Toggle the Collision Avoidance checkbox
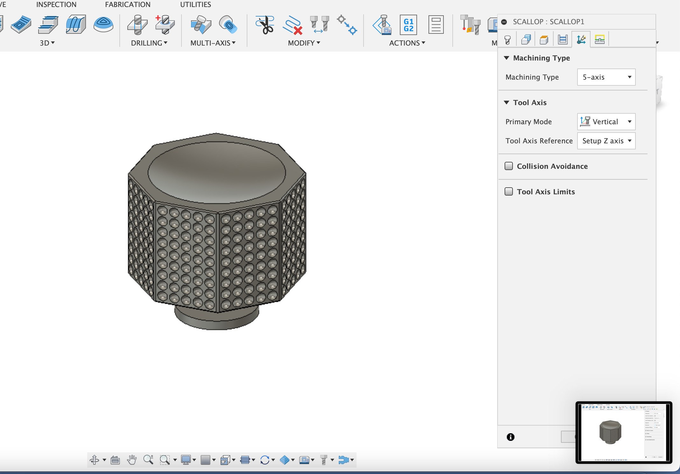Viewport: 680px width, 474px height. point(509,166)
